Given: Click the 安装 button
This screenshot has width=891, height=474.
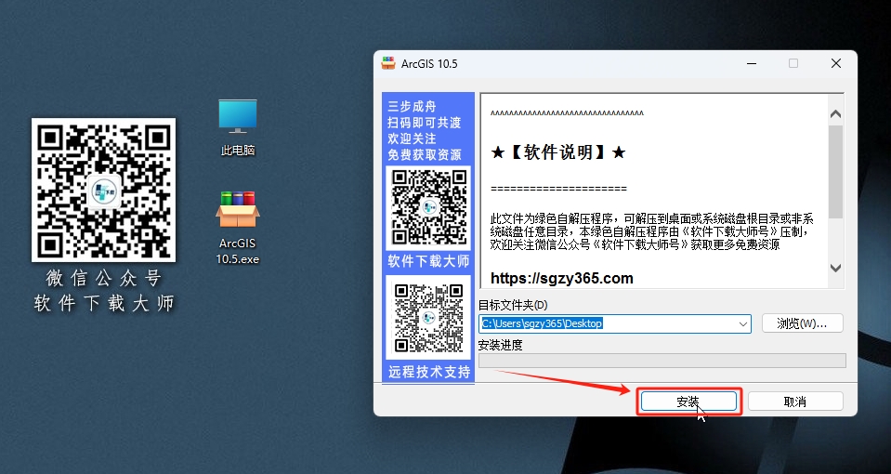Looking at the screenshot, I should pos(688,402).
